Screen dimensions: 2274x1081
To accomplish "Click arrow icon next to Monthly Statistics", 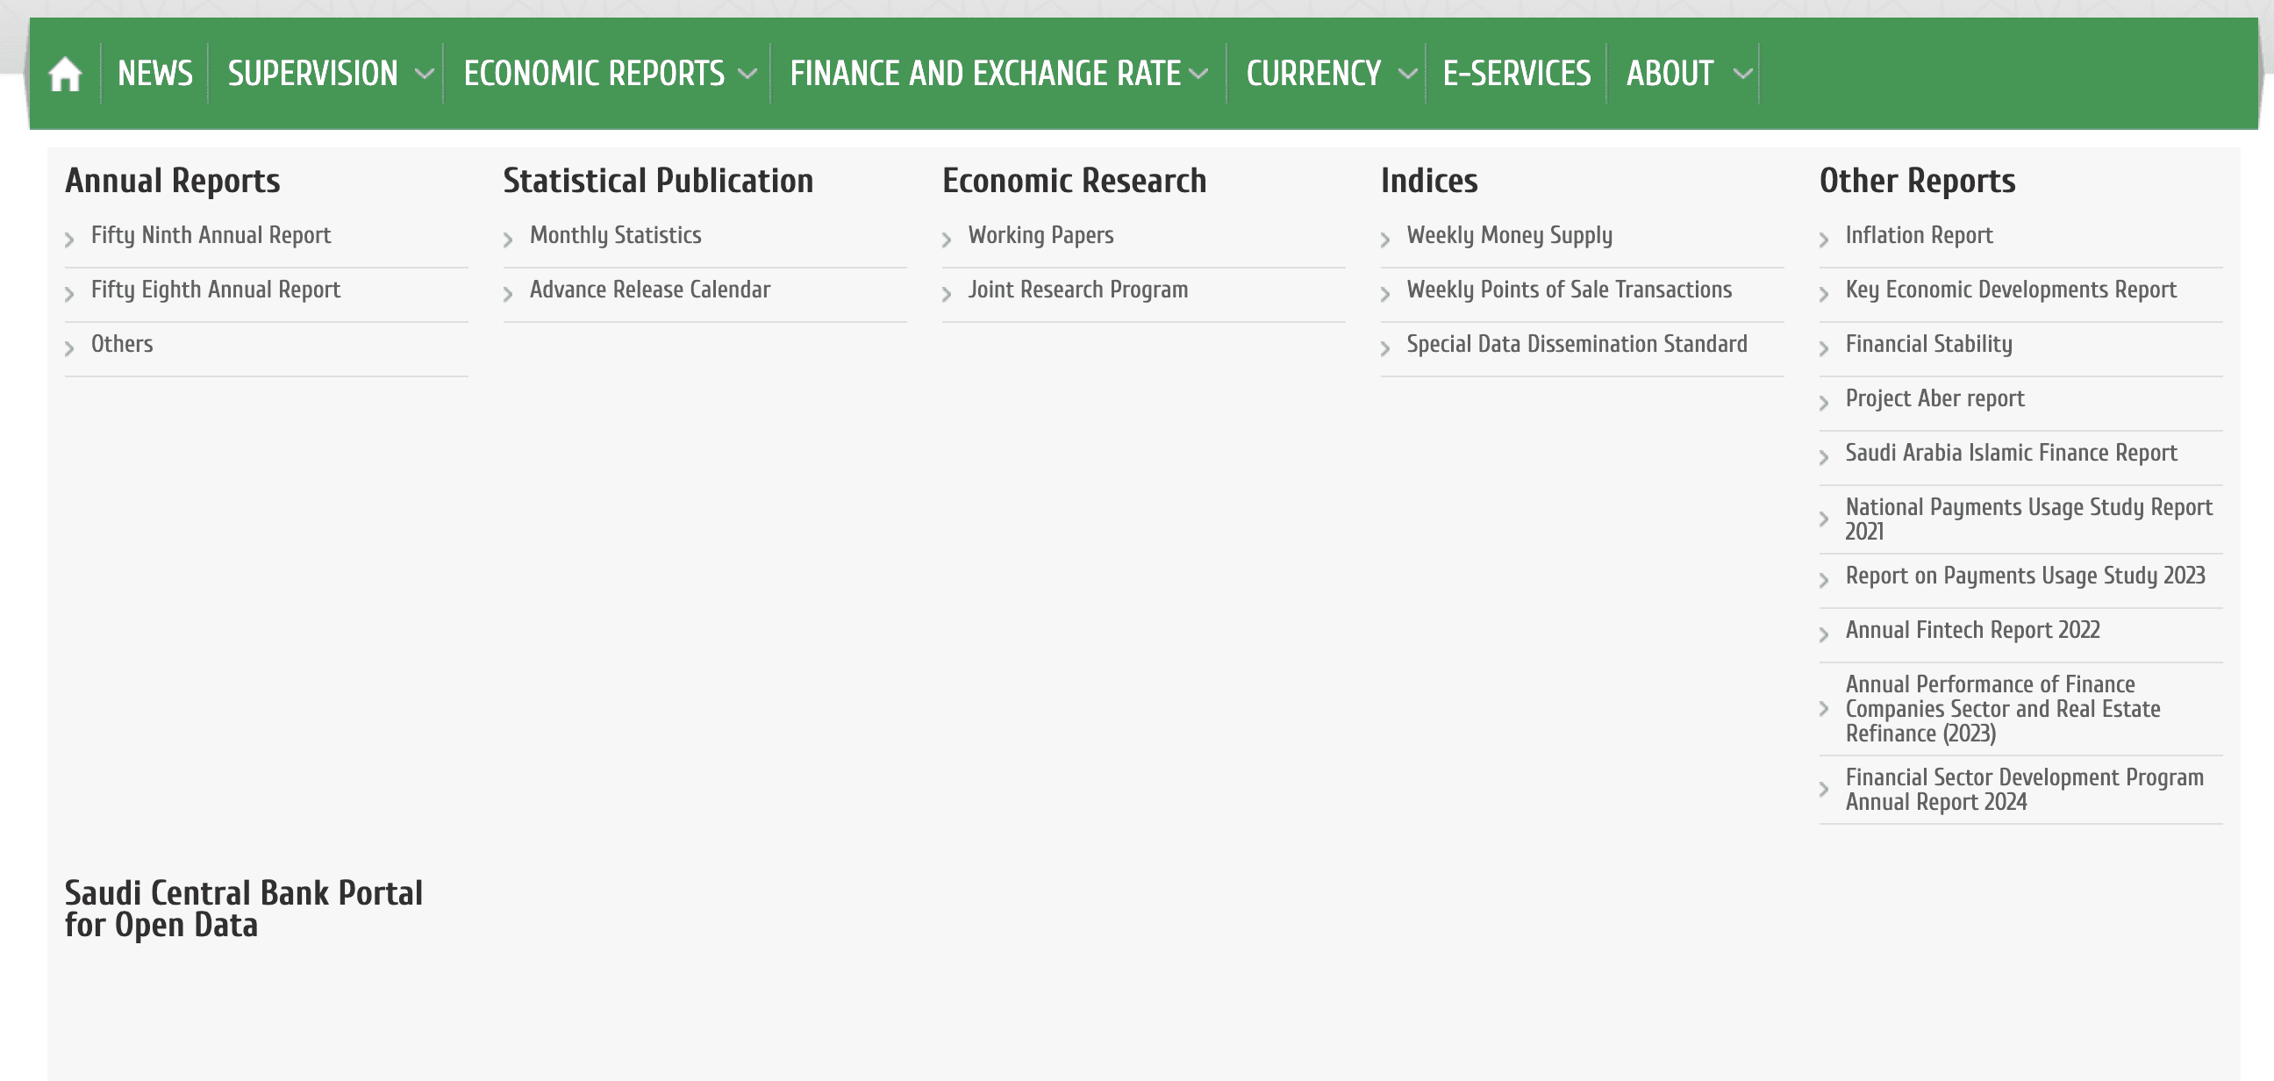I will tap(508, 240).
